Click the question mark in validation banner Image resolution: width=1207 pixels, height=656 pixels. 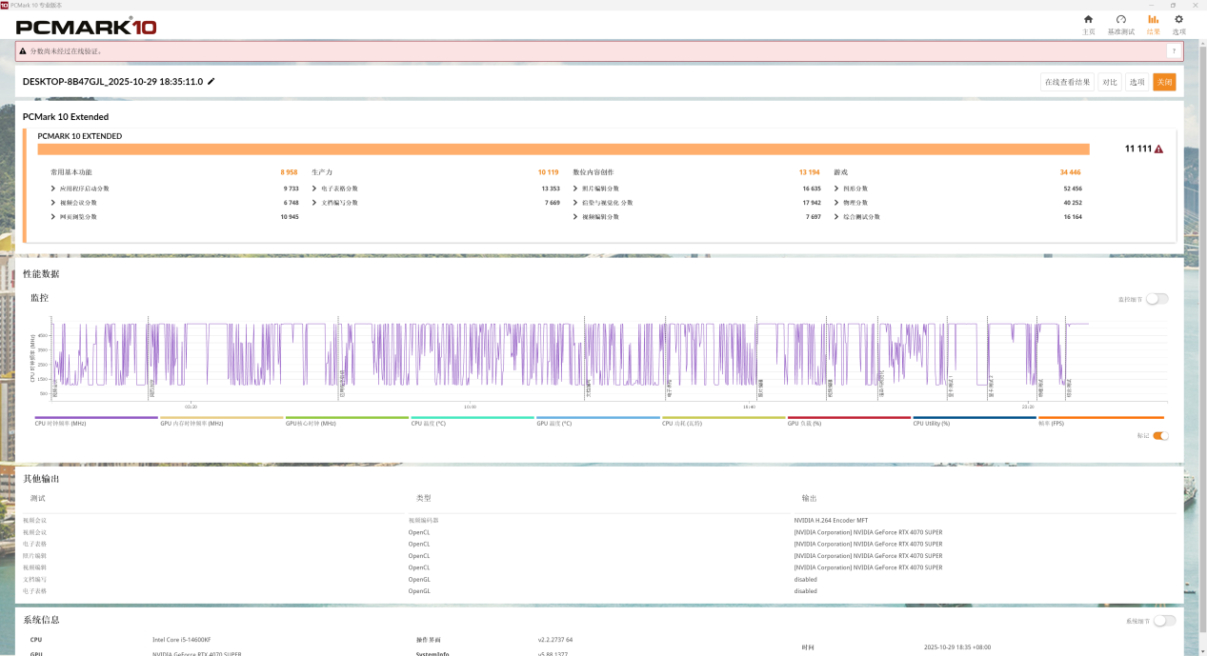click(x=1173, y=51)
